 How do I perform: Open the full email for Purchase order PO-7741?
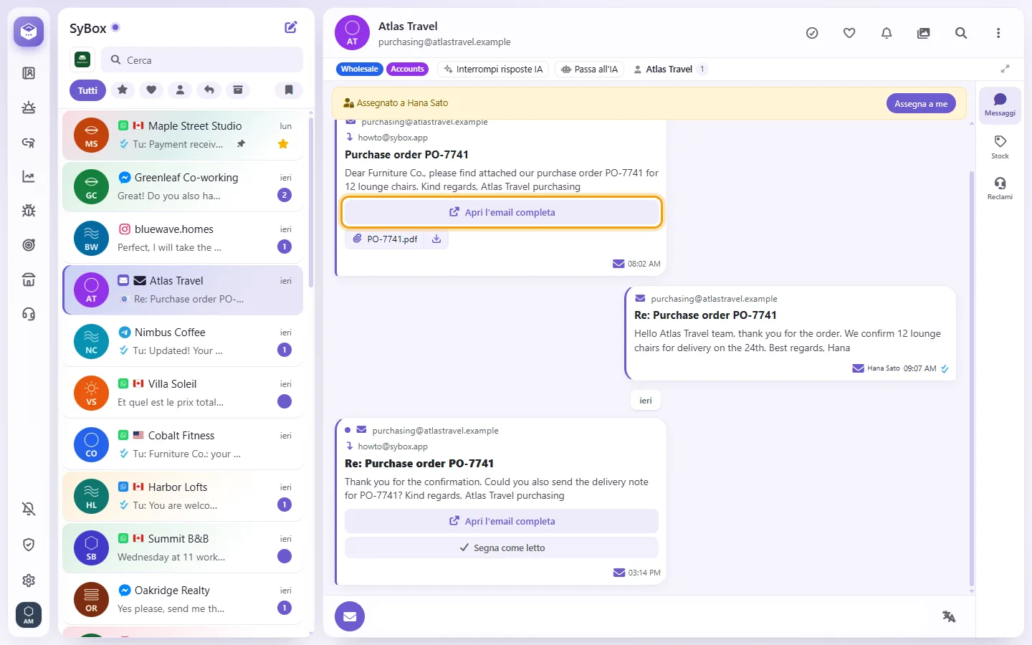click(x=502, y=212)
